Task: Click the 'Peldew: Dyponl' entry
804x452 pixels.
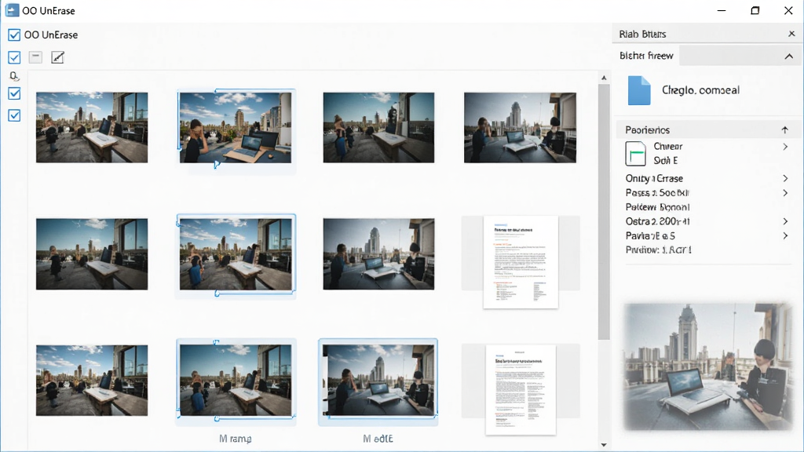Action: 657,207
